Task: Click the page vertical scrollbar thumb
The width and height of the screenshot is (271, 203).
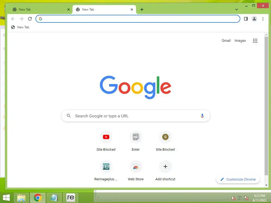Action: pyautogui.click(x=266, y=106)
